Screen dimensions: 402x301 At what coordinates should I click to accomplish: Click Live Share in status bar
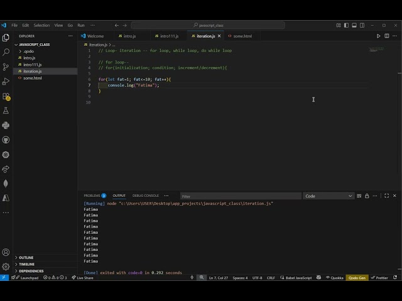click(x=82, y=278)
